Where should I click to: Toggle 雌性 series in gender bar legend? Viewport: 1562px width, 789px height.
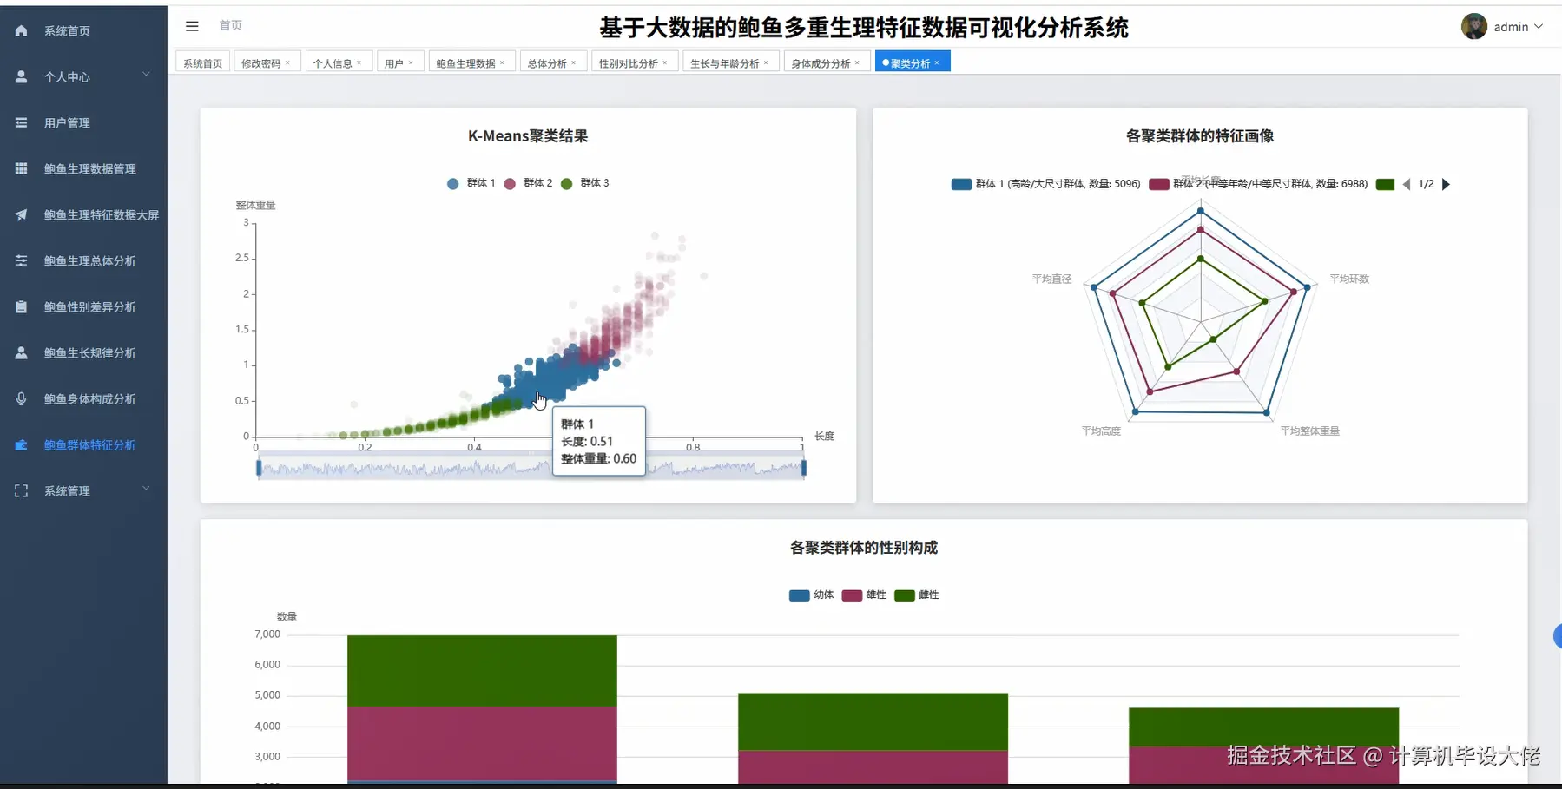[917, 595]
